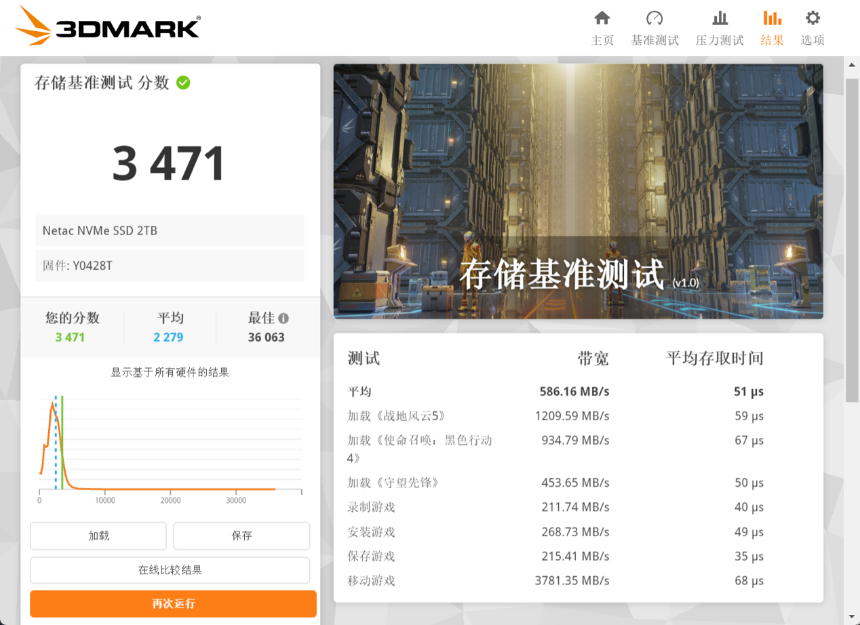Click the highlighted 结果 results icon

[771, 20]
